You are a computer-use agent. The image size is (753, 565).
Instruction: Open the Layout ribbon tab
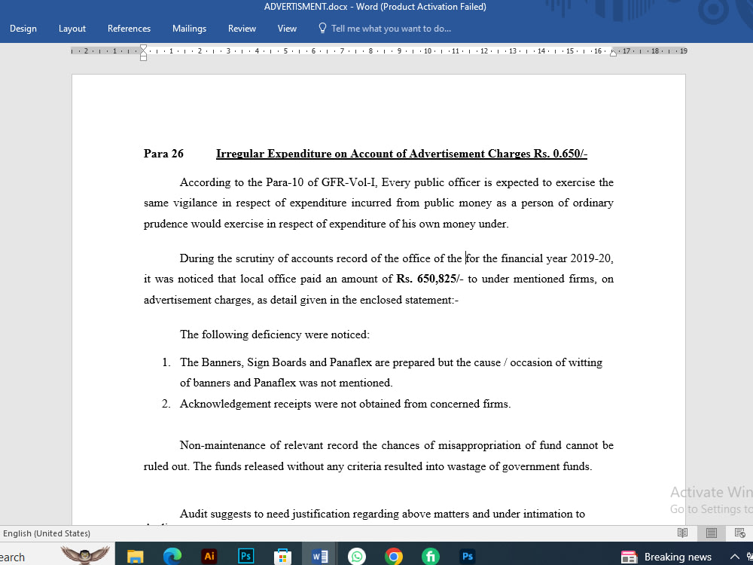click(x=72, y=29)
